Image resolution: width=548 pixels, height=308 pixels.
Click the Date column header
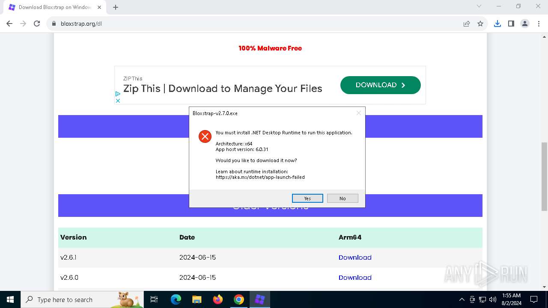point(187,237)
